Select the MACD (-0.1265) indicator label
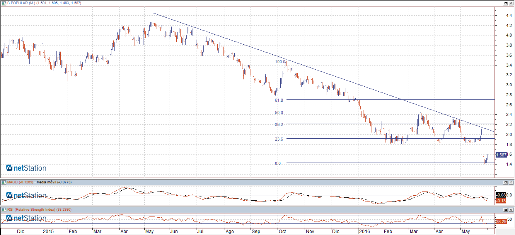 point(20,182)
